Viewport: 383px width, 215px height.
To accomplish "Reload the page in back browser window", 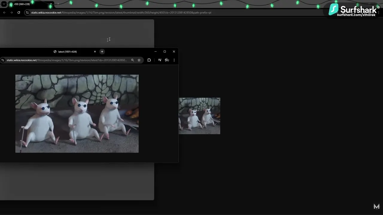I will [x=19, y=13].
